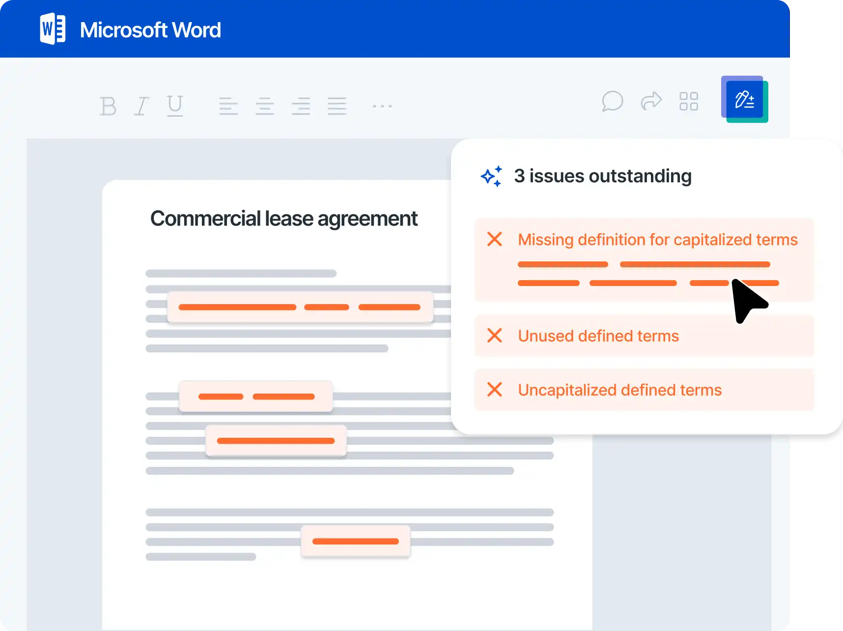Click the X beside Unused defined terms
Viewport: 843px width, 631px height.
[495, 336]
